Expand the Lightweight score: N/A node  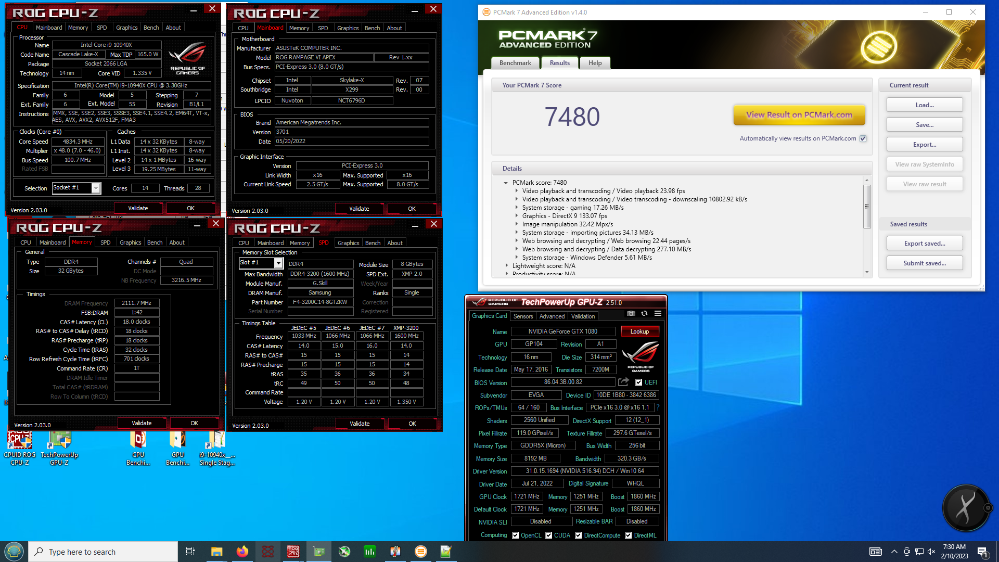[507, 266]
